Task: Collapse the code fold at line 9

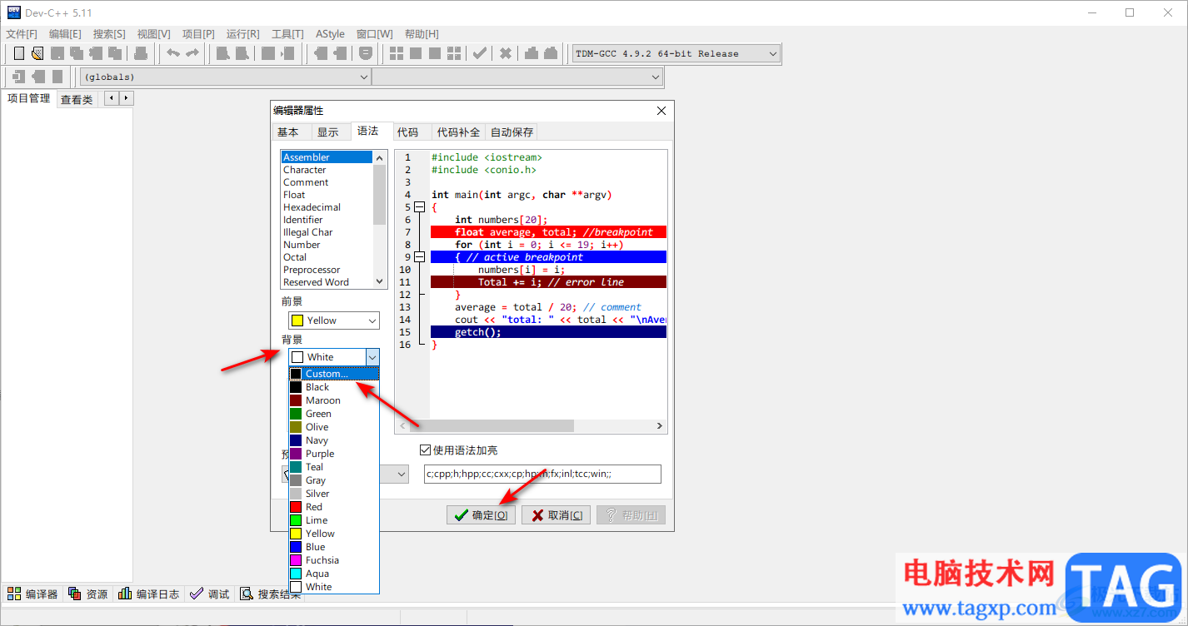Action: [419, 257]
